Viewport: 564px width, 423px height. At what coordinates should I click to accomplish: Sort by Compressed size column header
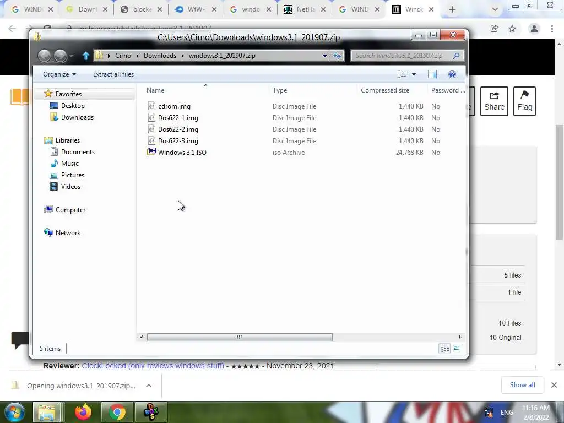click(385, 90)
